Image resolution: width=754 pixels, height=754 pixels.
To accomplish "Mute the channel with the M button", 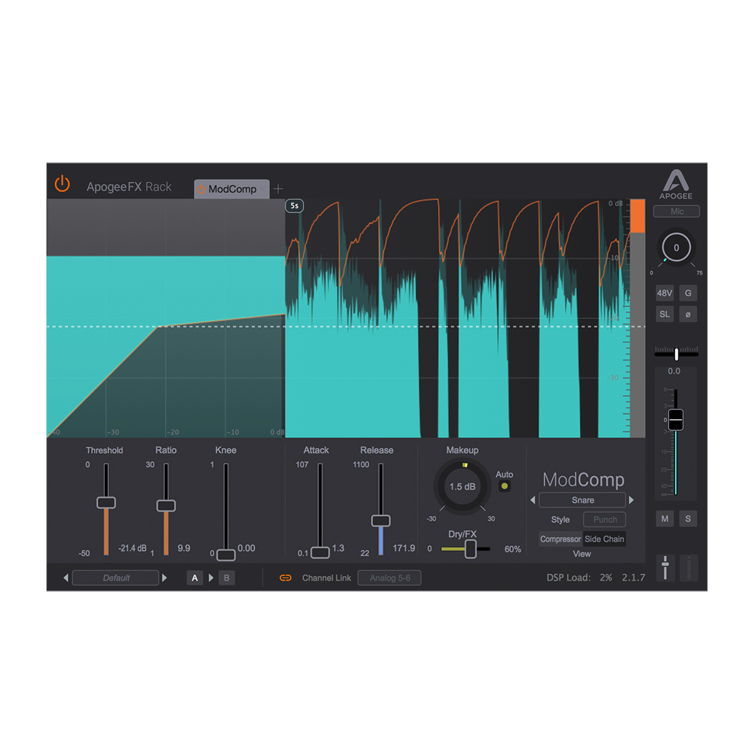I will click(x=665, y=519).
